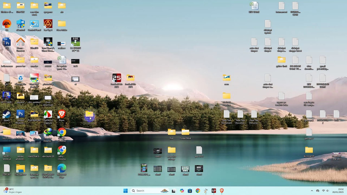Launch Tom Clancy's Ghost Recon shortcut

point(48,42)
